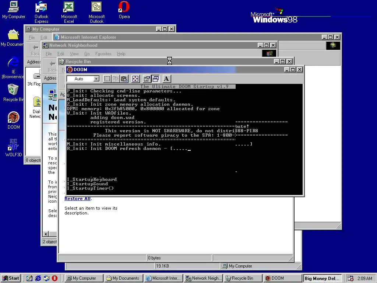The width and height of the screenshot is (377, 283).
Task: Click the Network Neighborhood window title icon
Action: pyautogui.click(x=45, y=45)
